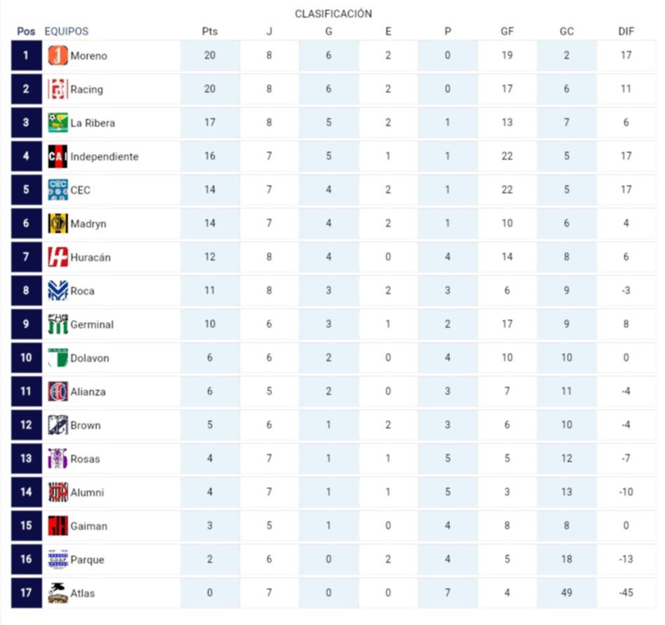Open the Roca blue crest icon
Screen dimensions: 665x625
[57, 290]
